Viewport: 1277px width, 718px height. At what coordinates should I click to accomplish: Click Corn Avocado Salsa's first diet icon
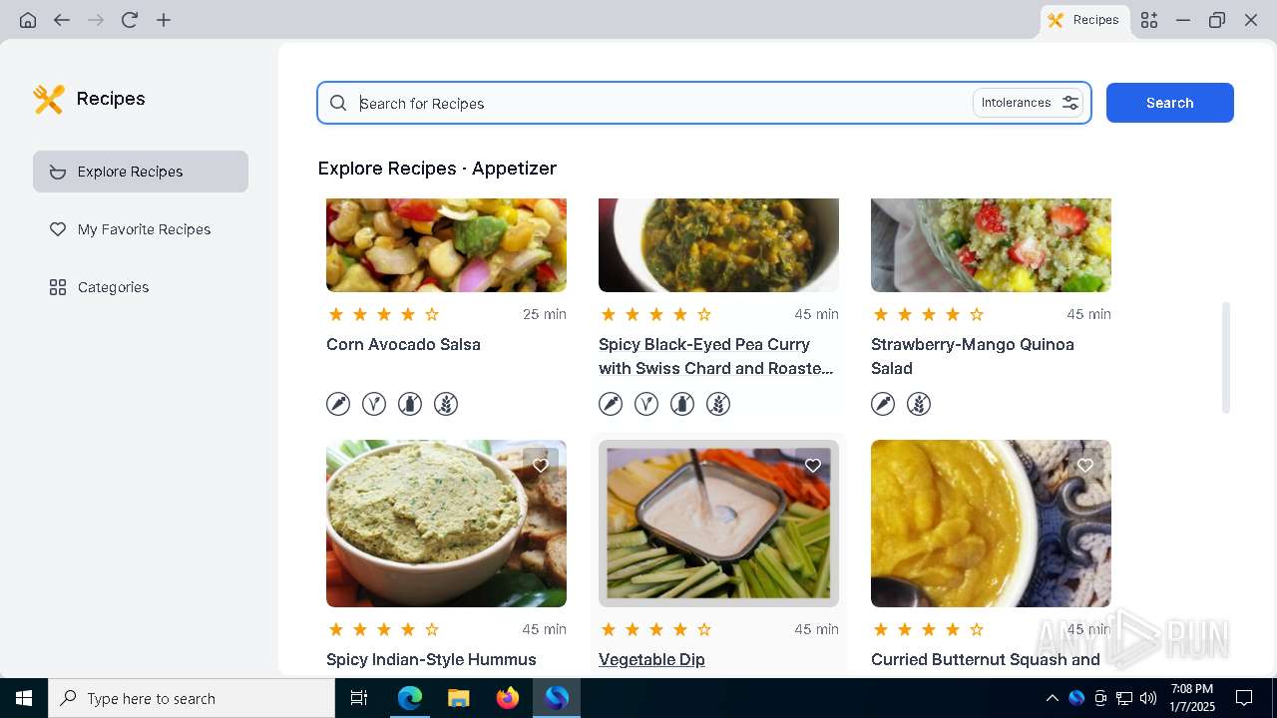[338, 404]
